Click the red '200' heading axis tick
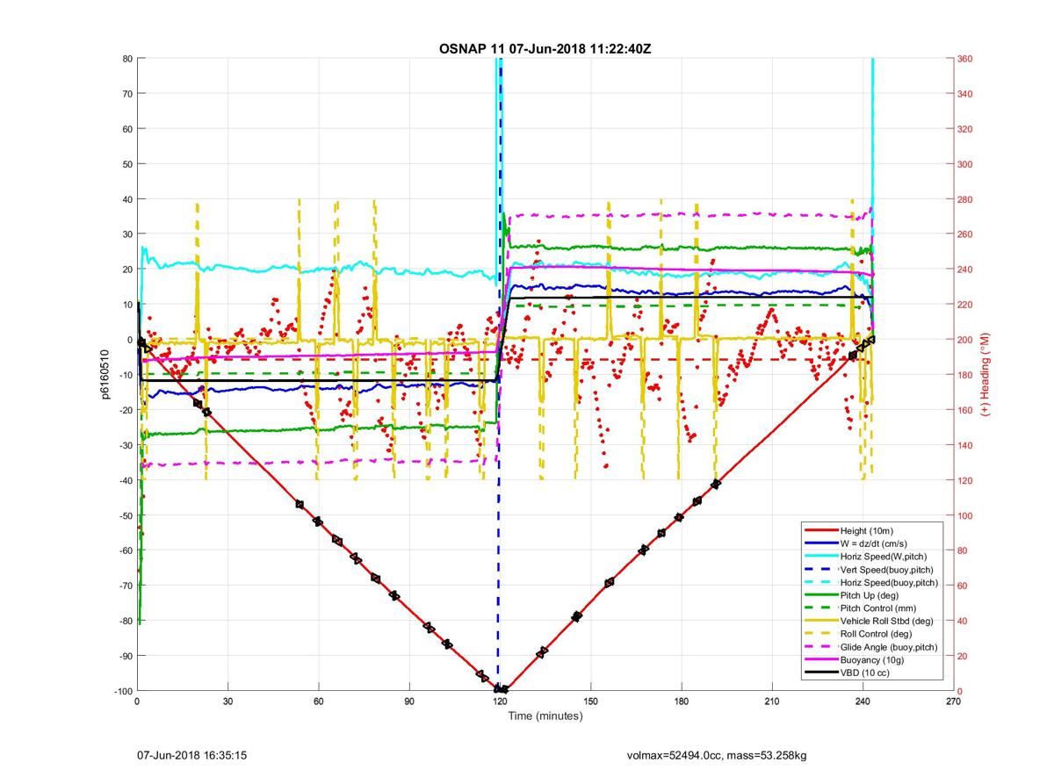Viewport: 1054px width, 777px height. click(x=965, y=340)
